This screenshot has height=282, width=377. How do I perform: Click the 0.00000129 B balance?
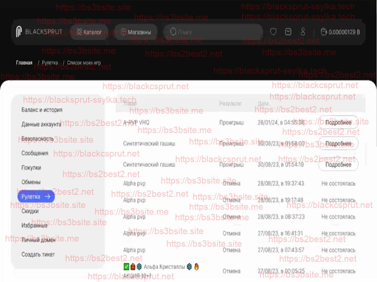(x=344, y=32)
